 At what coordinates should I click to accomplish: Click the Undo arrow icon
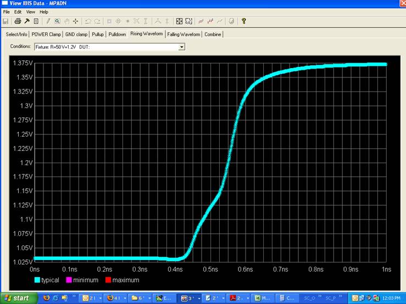click(88, 21)
